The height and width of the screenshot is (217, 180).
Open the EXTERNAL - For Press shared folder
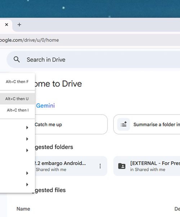click(147, 166)
